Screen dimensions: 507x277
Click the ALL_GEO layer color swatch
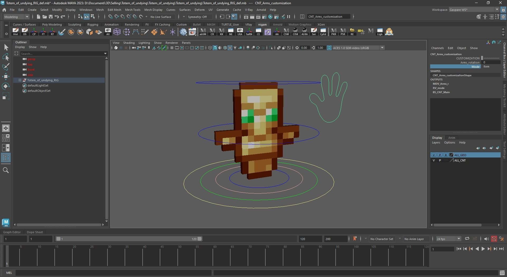[x=451, y=155]
